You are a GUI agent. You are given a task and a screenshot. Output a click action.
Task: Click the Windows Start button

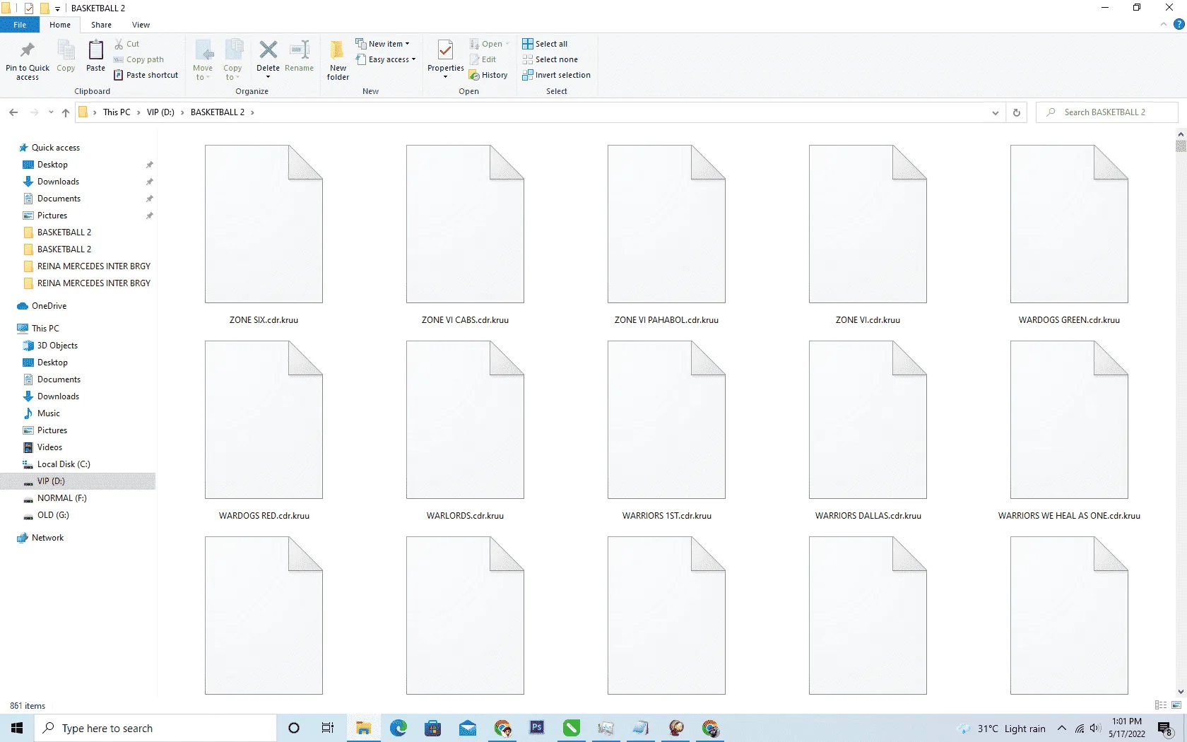(x=17, y=728)
